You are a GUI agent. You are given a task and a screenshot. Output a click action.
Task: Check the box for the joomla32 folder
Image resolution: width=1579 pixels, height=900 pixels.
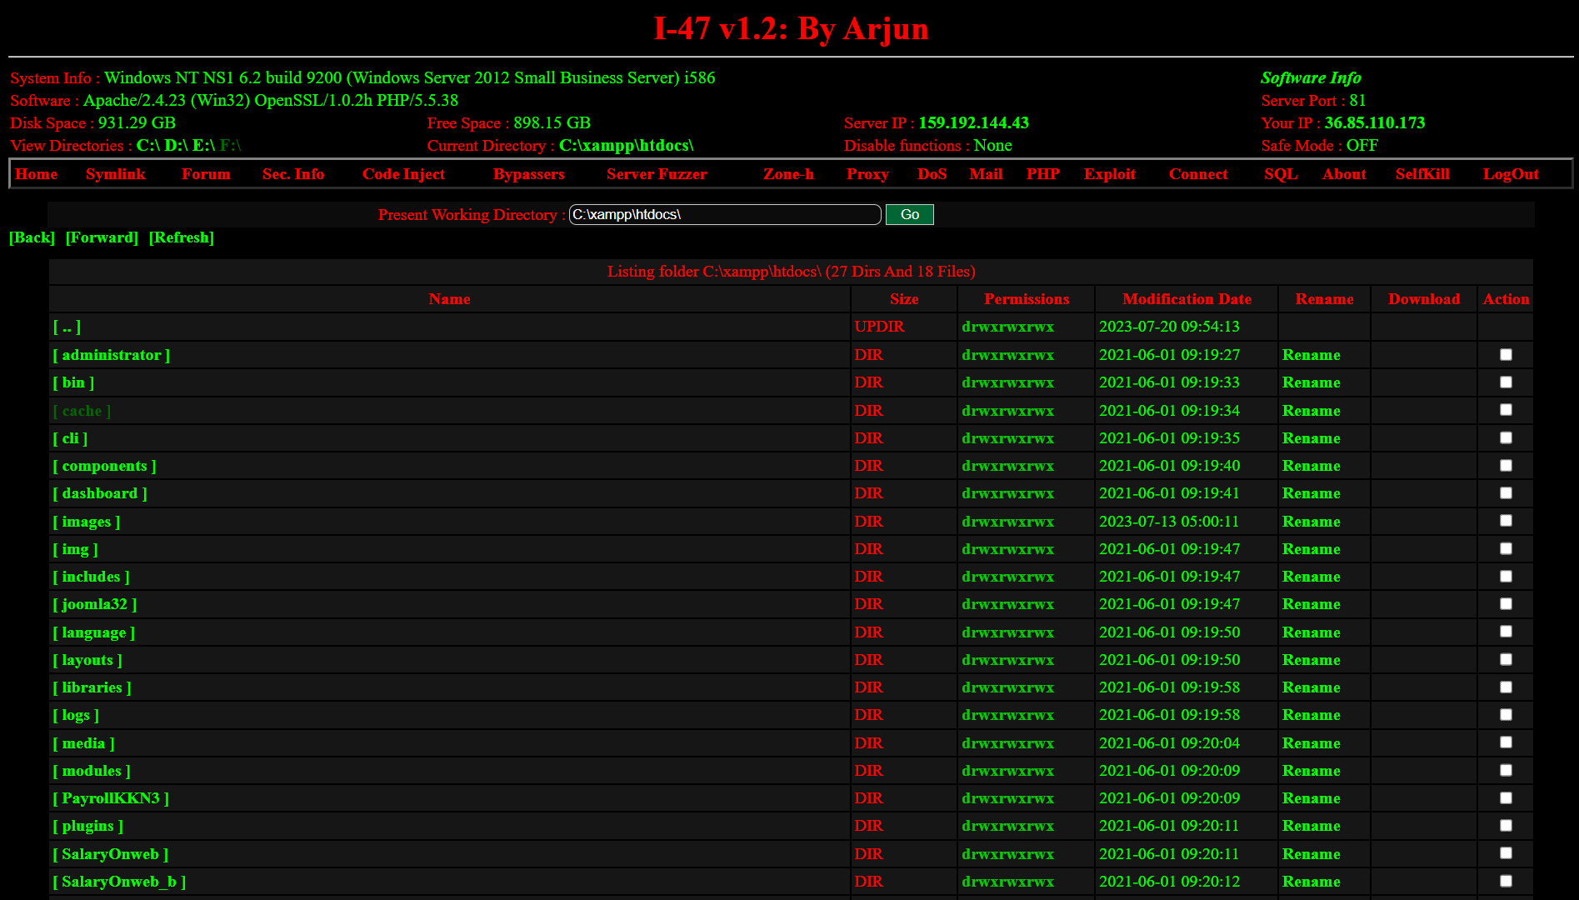[x=1506, y=603]
